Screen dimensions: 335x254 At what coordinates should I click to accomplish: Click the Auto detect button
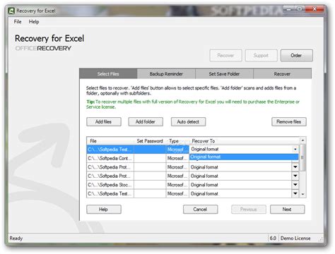pos(188,122)
